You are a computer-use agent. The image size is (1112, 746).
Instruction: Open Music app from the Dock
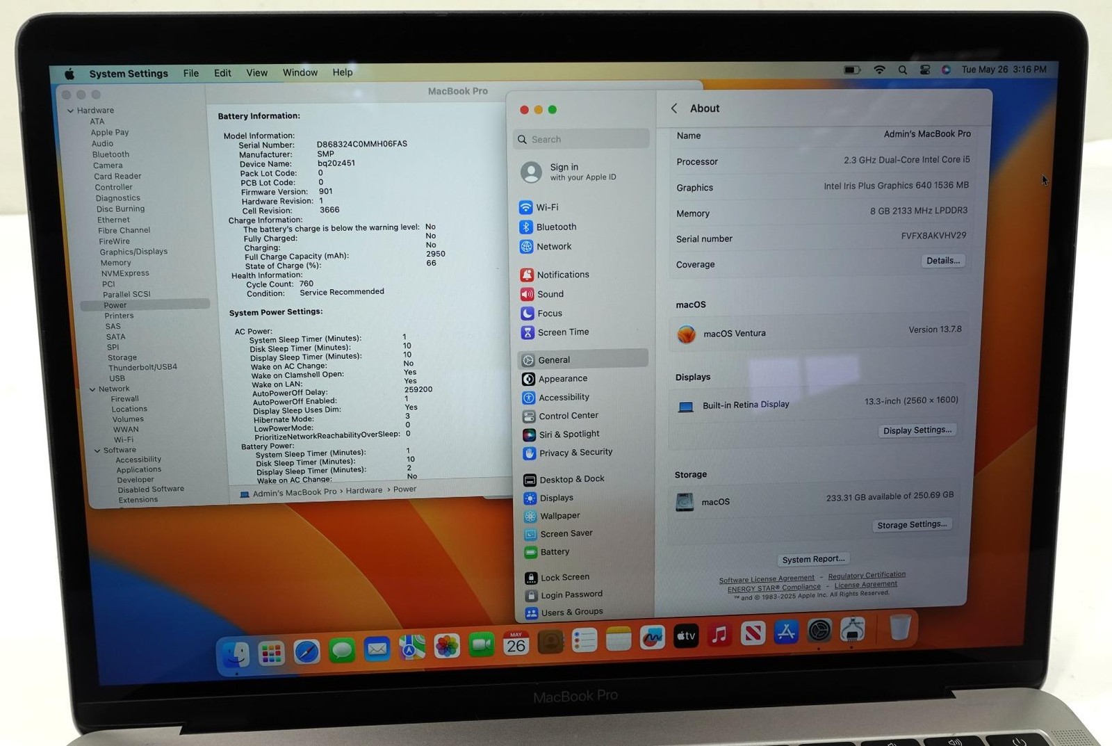pyautogui.click(x=719, y=635)
